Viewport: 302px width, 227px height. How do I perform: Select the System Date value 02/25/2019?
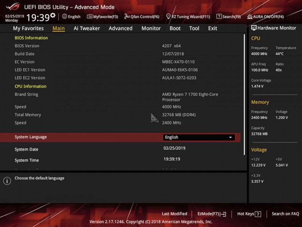tap(174, 148)
